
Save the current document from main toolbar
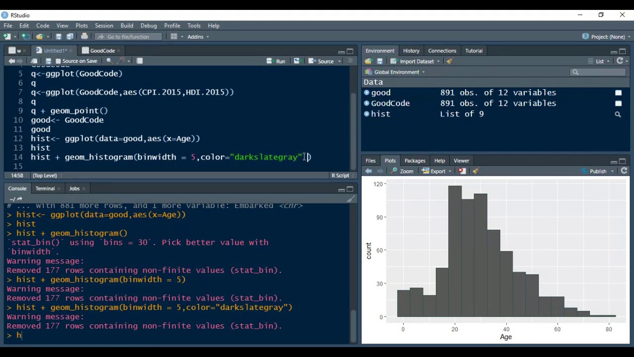coord(58,37)
